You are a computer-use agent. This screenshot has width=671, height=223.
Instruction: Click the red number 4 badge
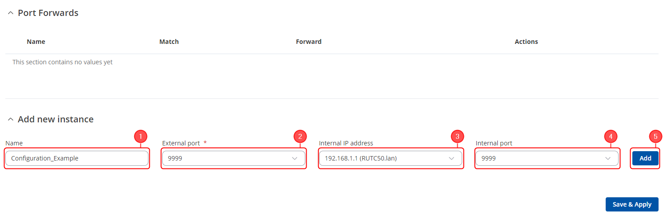(611, 136)
